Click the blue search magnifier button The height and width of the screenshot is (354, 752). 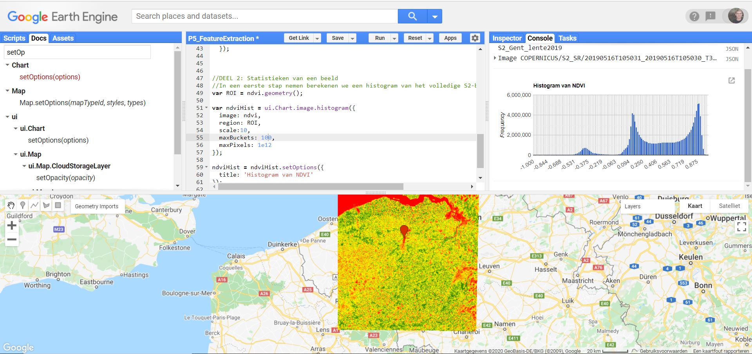coord(412,16)
